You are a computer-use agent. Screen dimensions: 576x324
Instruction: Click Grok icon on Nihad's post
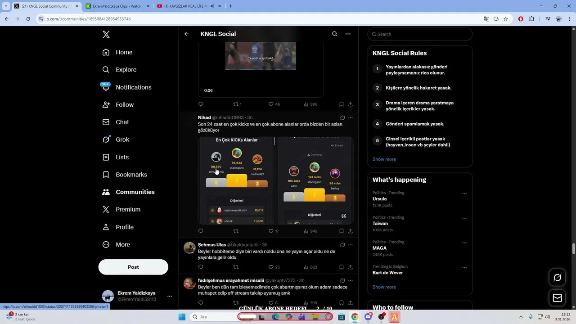[x=342, y=118]
